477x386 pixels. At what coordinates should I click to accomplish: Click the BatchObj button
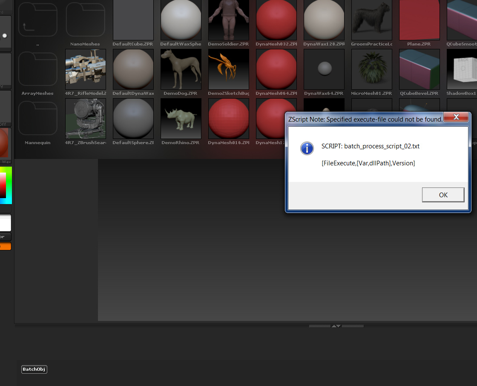34,369
